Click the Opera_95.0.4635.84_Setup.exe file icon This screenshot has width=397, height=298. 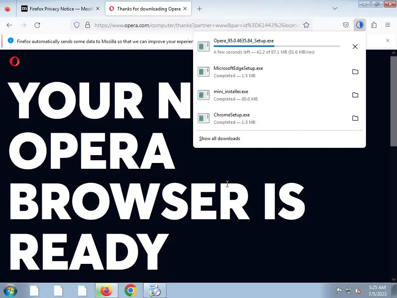click(204, 47)
